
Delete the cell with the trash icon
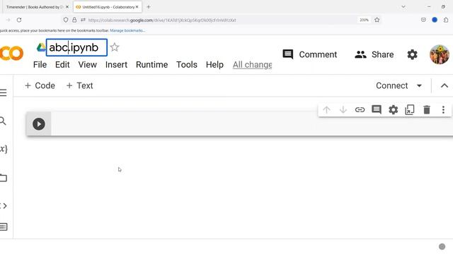[427, 110]
